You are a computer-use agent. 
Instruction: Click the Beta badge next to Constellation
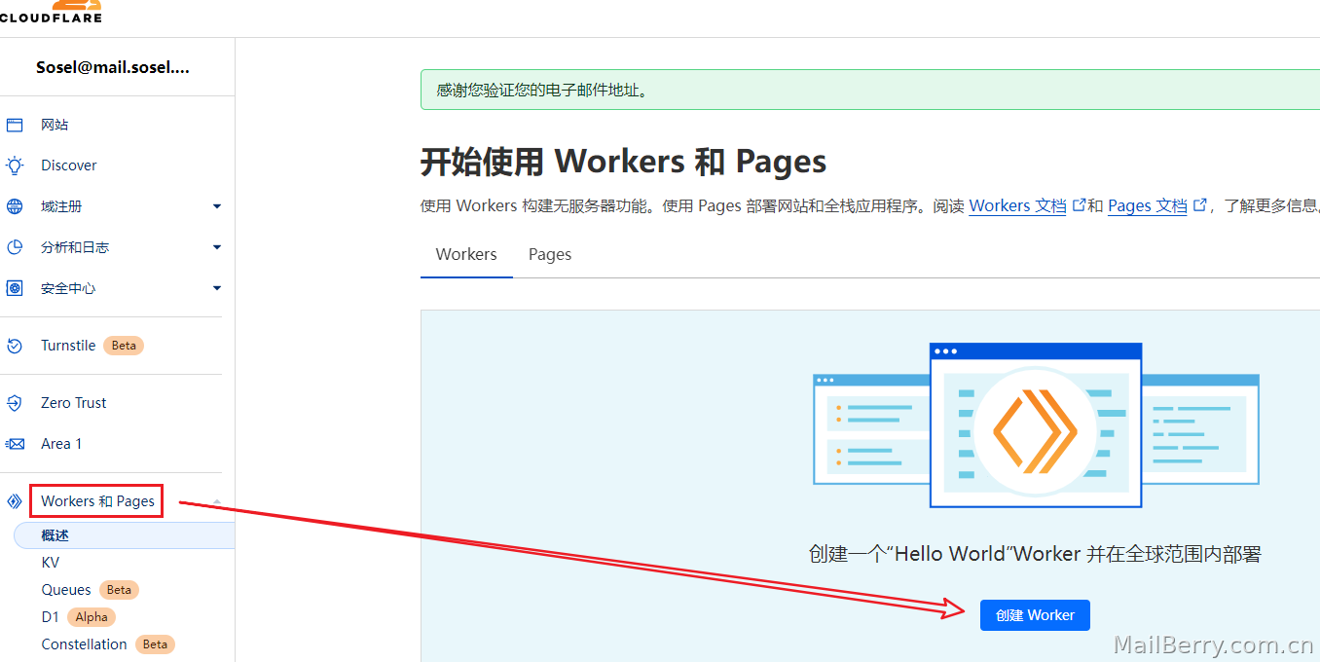pos(155,644)
